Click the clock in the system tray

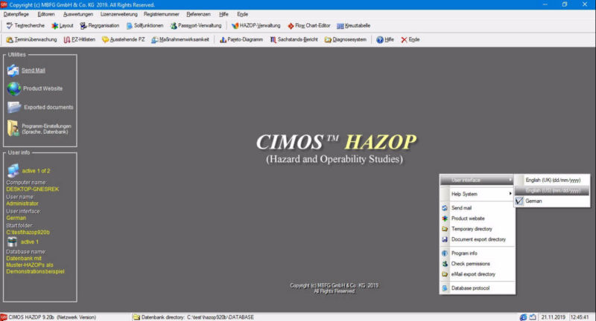tap(578, 317)
